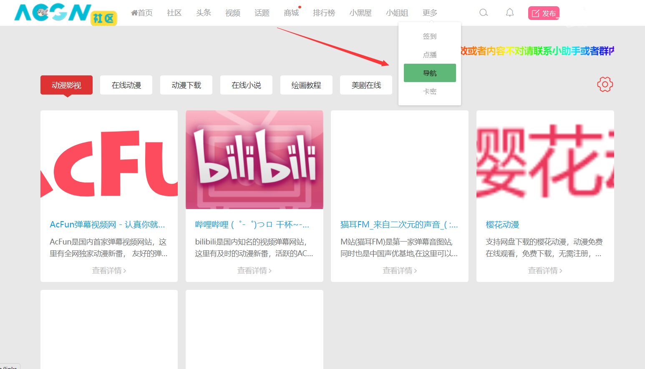This screenshot has width=645, height=369.
Task: Open the 哔哩哔哩 title link
Action: click(252, 225)
